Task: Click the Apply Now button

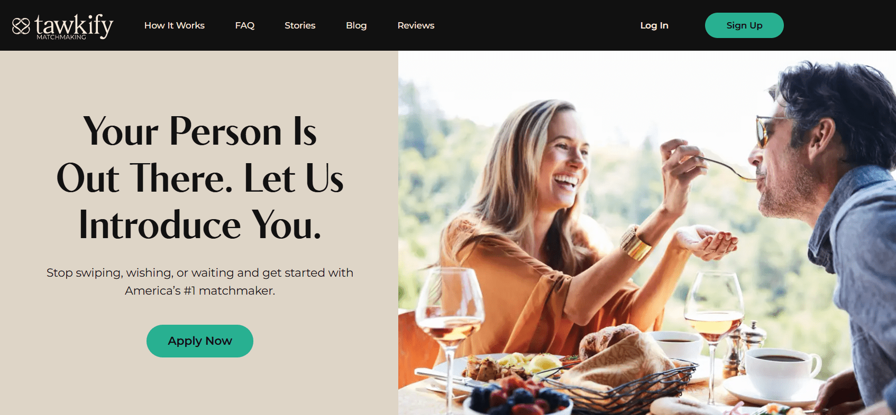Action: pyautogui.click(x=200, y=341)
